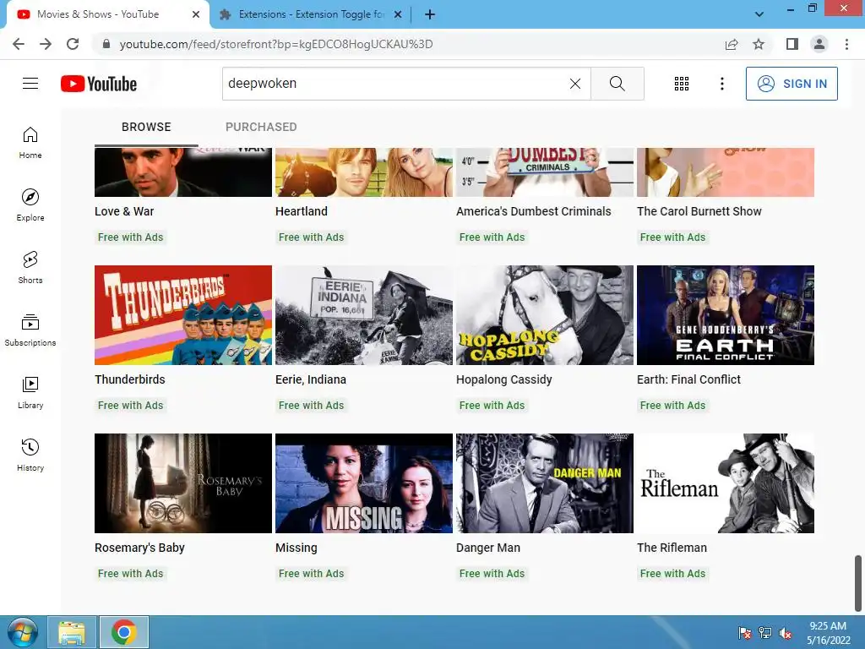
Task: Close the Extensions tab
Action: 398,14
